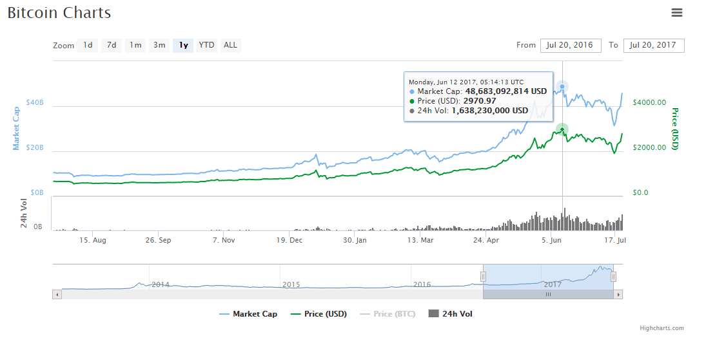Click the '26. Sep' axis label
706x343 pixels.
click(157, 241)
